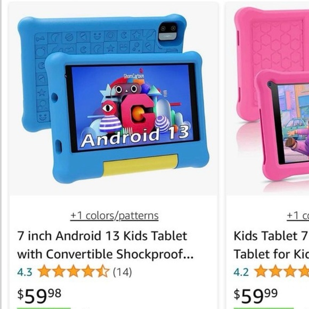Click the yellow kickstand on blue tablet case

(x=141, y=165)
